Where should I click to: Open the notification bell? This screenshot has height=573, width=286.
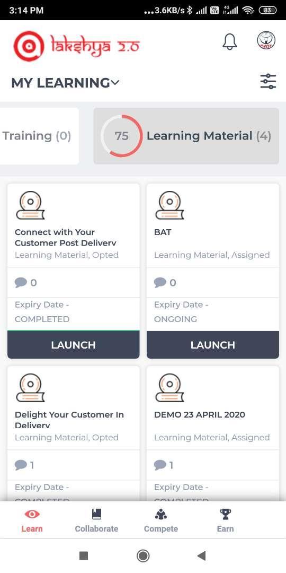pyautogui.click(x=229, y=42)
